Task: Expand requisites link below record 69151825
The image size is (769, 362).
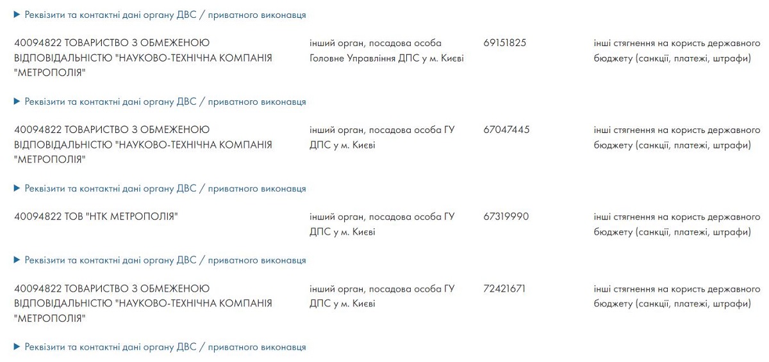Action: [165, 102]
